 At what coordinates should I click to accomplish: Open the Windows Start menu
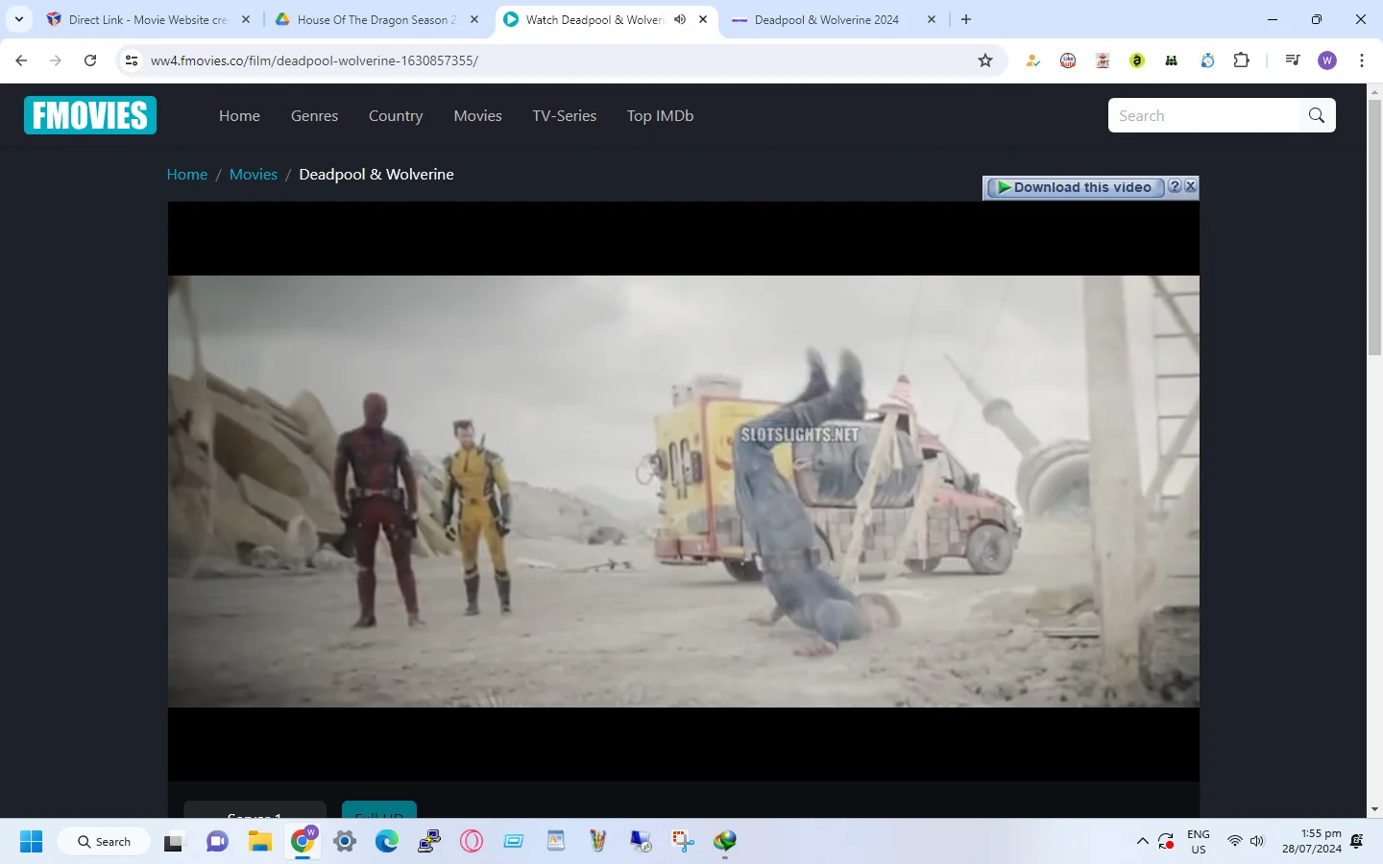click(31, 842)
